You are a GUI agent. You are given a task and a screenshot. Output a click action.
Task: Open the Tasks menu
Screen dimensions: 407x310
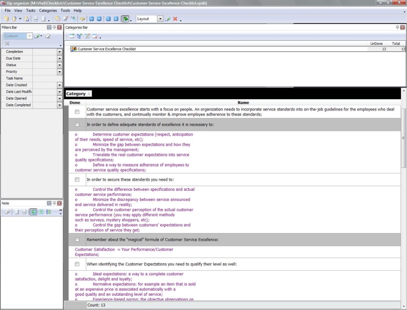pyautogui.click(x=31, y=10)
